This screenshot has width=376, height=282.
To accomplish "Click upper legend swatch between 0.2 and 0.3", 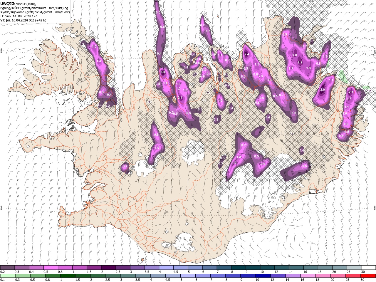I will coord(8,267).
